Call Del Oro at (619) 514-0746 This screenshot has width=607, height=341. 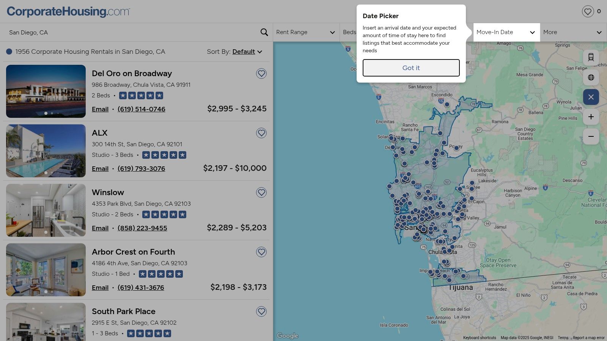[142, 109]
